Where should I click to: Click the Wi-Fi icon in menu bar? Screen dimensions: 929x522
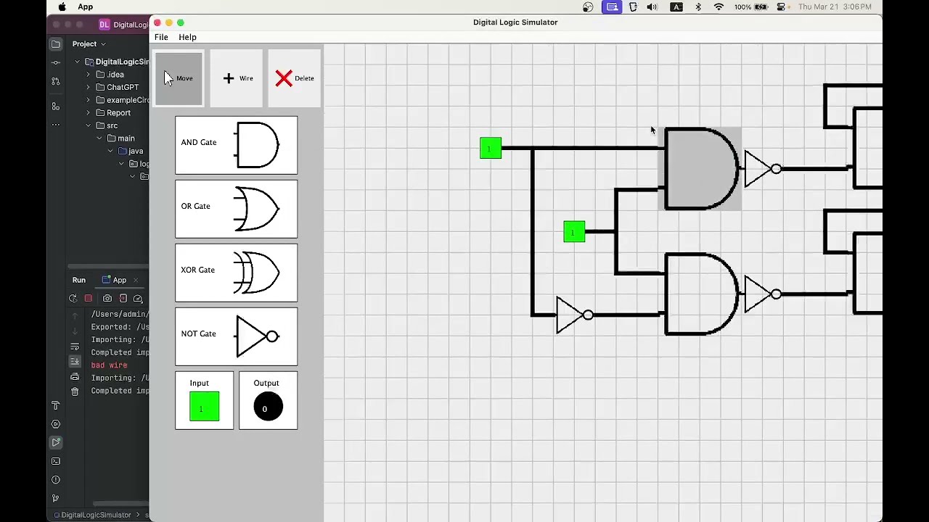[719, 7]
